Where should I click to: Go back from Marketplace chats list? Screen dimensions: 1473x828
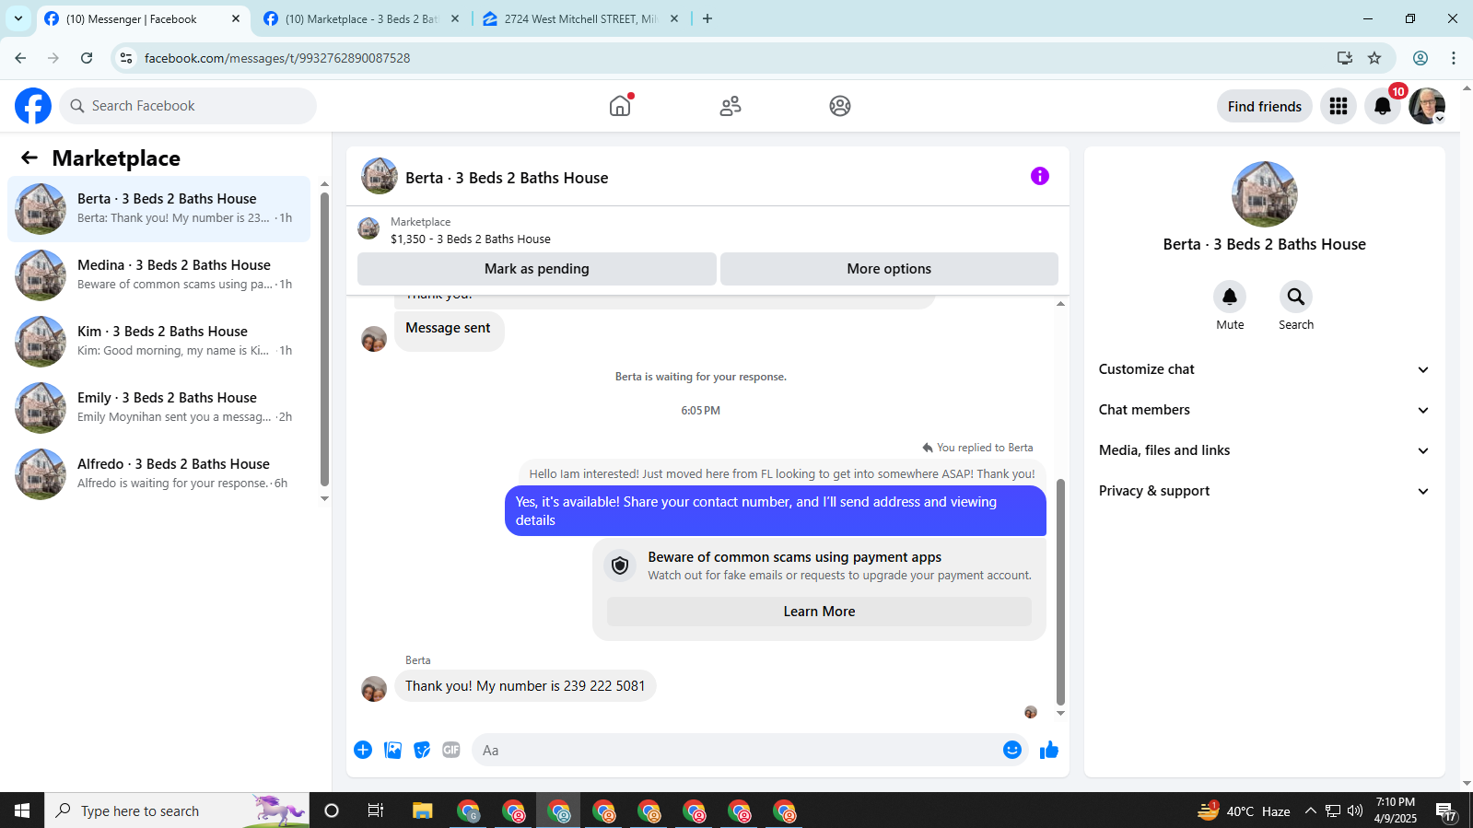click(x=29, y=157)
